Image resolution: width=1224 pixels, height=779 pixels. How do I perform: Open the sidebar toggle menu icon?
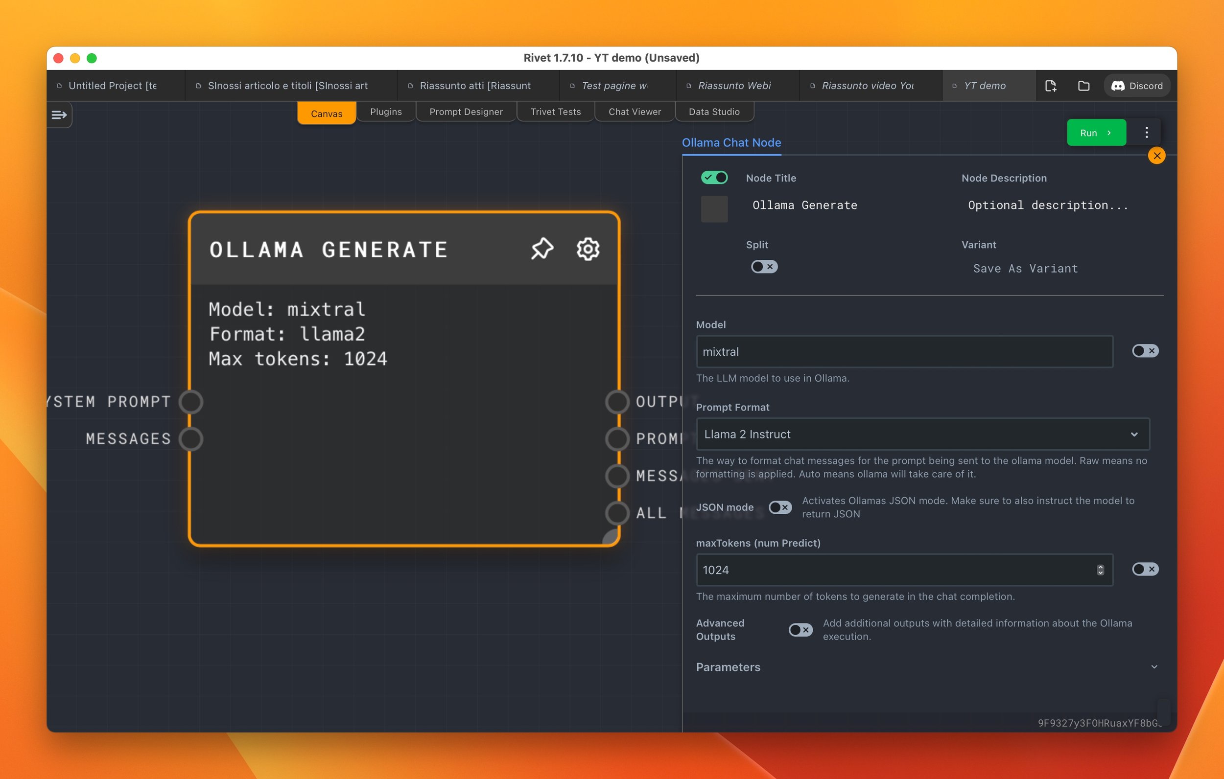coord(59,115)
